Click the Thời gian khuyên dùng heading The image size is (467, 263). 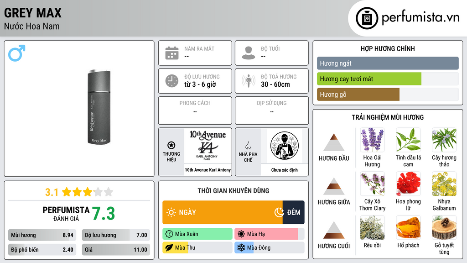tap(233, 190)
